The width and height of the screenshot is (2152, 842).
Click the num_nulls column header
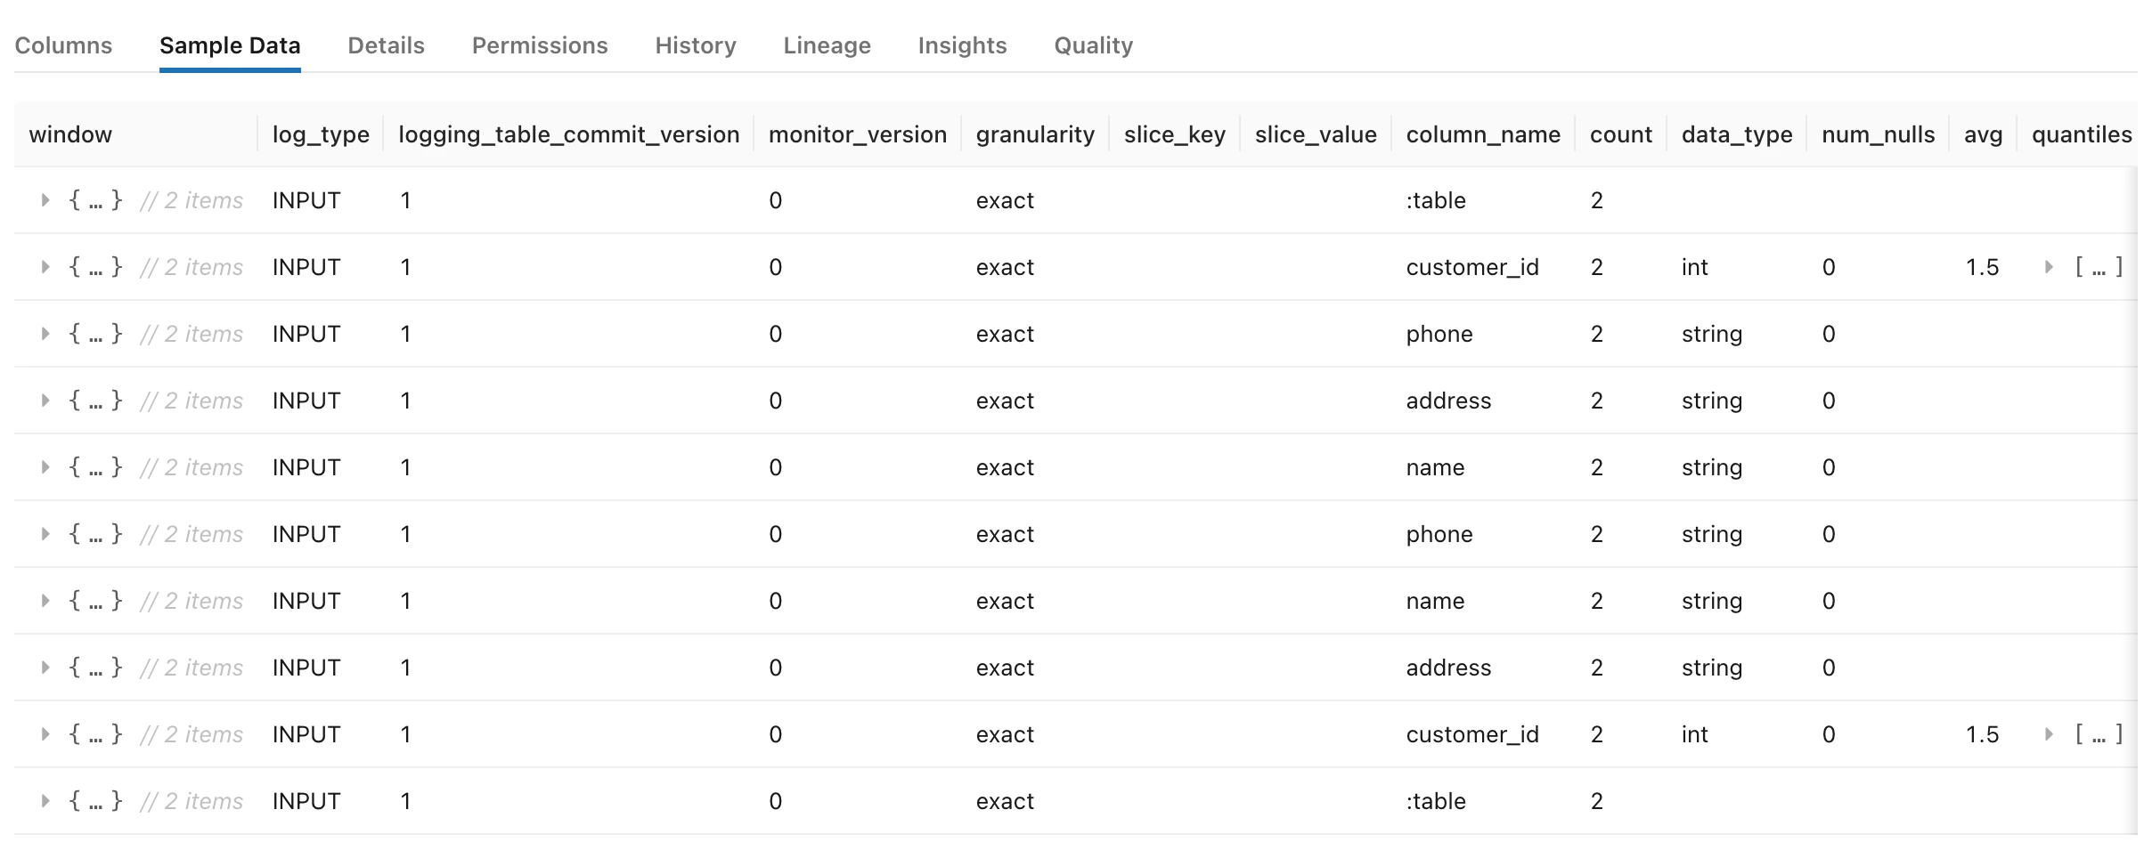coord(1878,134)
